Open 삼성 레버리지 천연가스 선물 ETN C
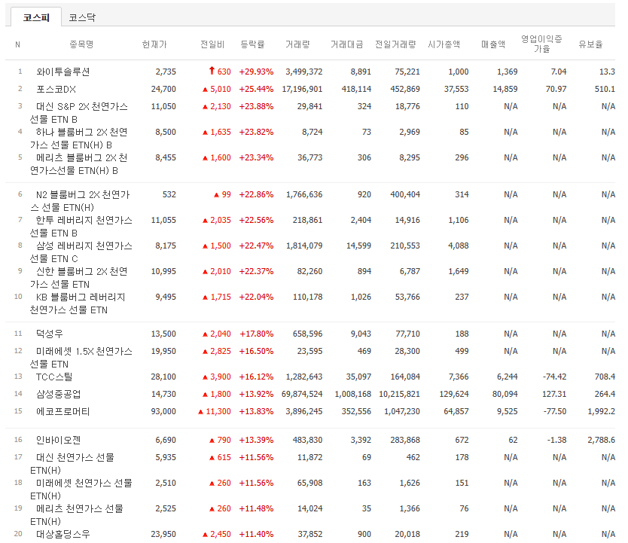 (x=81, y=252)
